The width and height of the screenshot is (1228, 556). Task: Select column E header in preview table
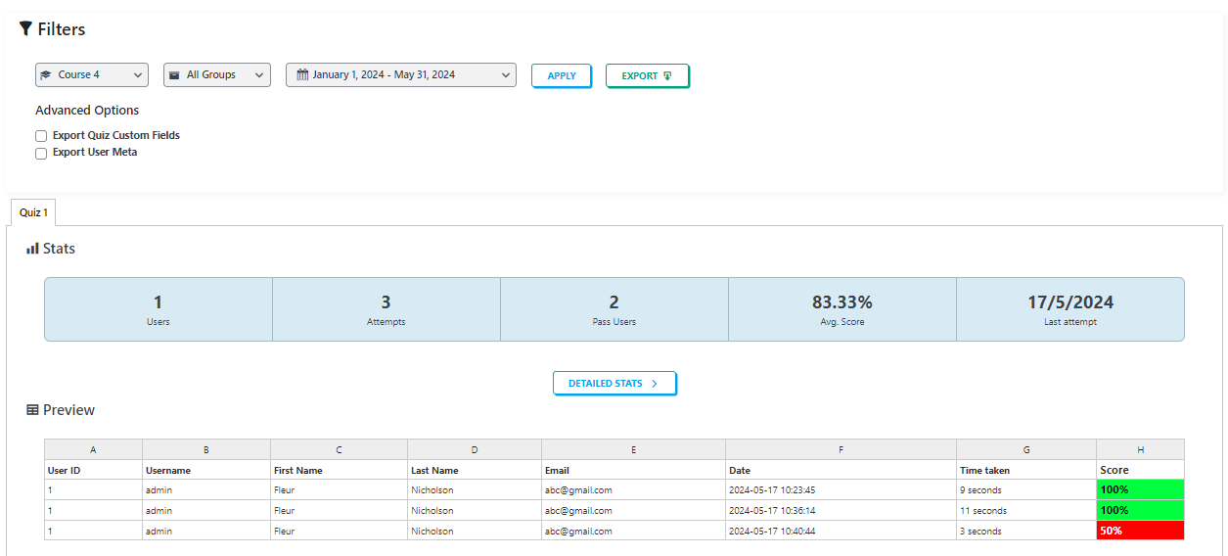click(x=634, y=450)
